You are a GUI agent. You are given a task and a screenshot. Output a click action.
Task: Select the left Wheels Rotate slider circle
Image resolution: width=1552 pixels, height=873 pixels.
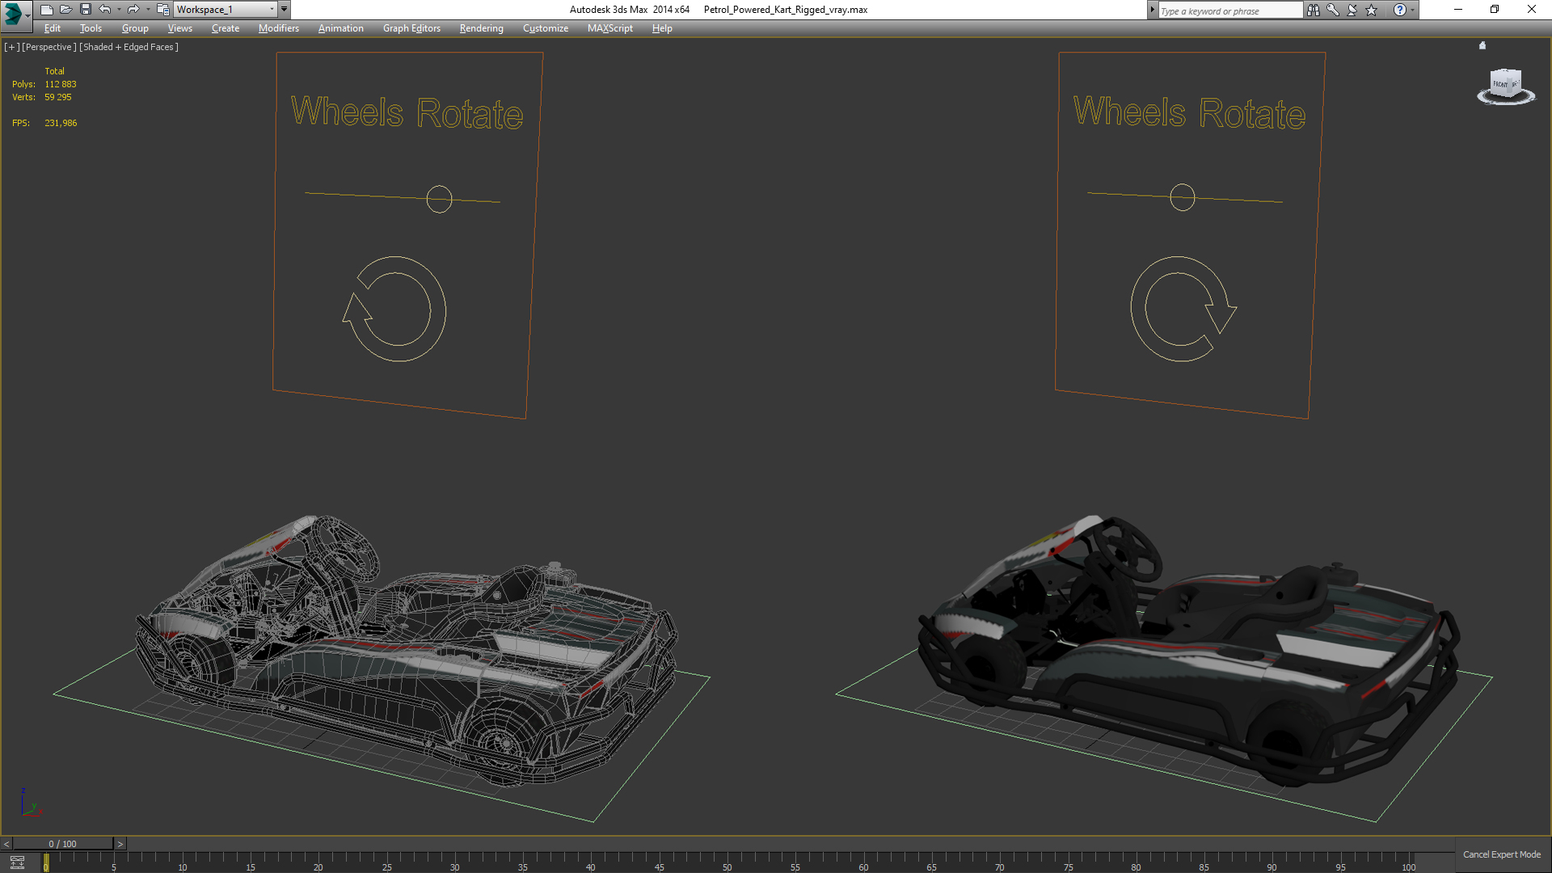(439, 199)
